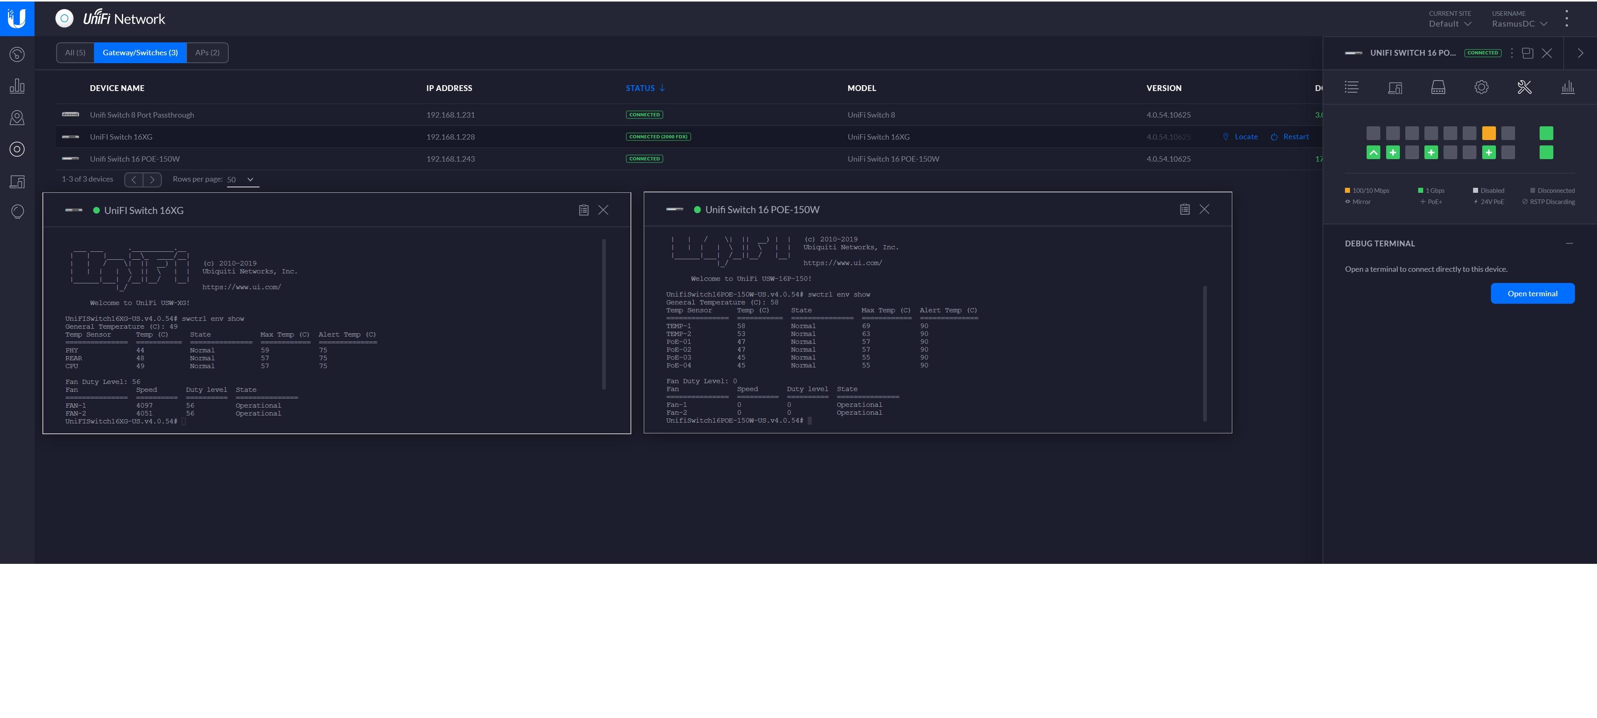
Task: Click scrollbar in Switch 16 POE-150W terminal
Action: (1205, 353)
